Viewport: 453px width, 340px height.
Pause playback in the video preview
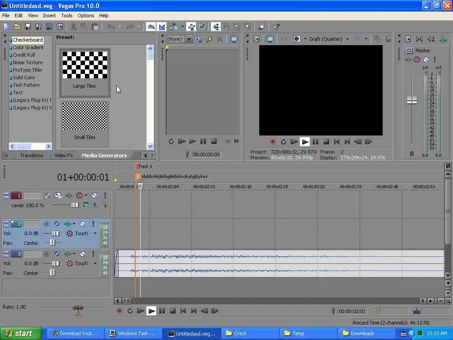click(x=315, y=142)
